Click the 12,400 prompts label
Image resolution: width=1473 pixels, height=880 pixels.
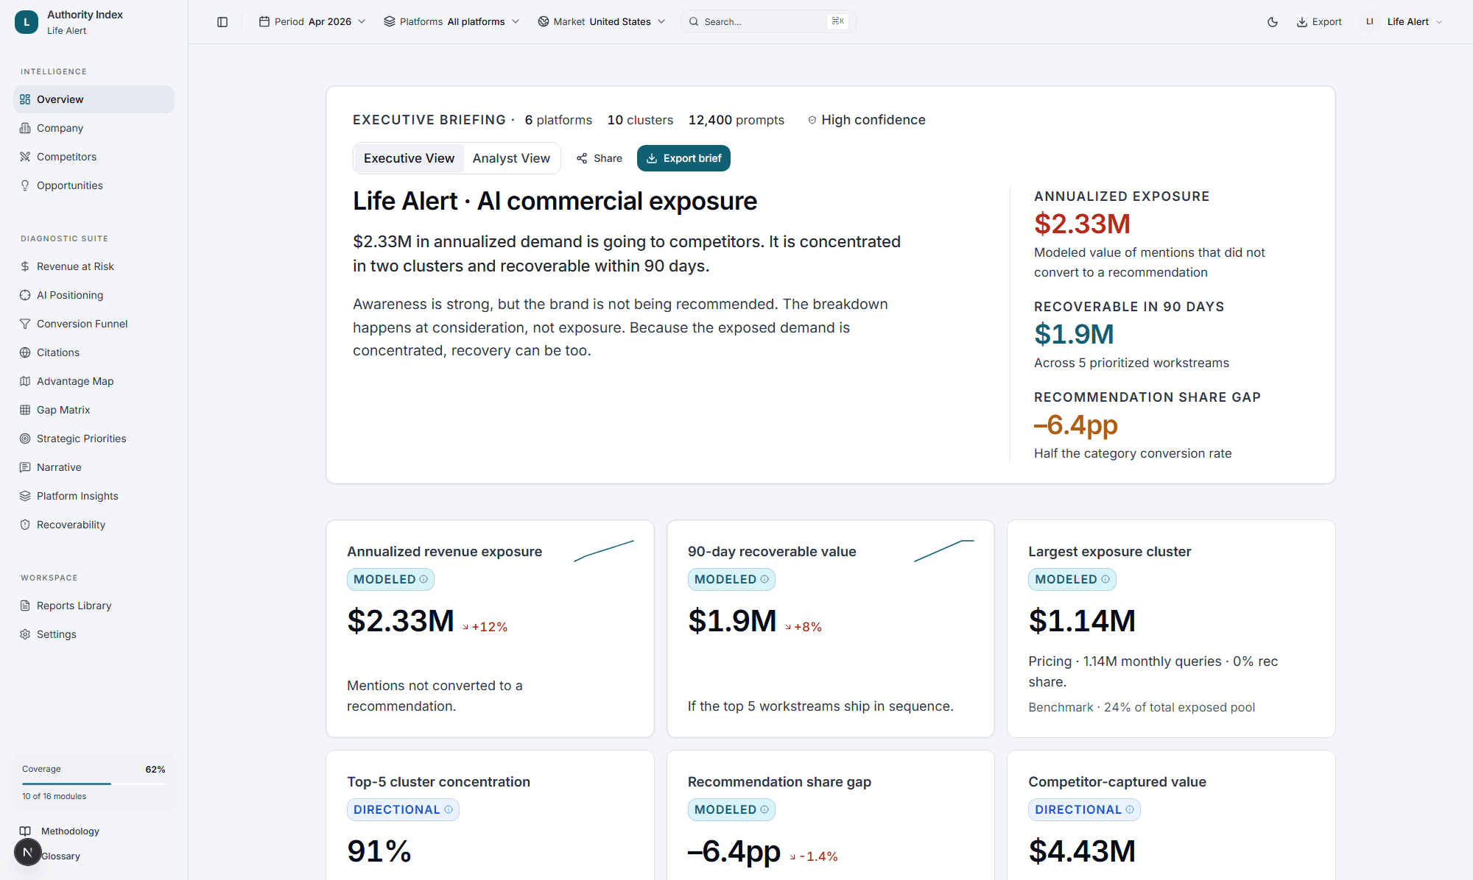pos(736,120)
